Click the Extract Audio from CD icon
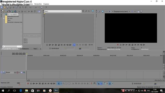The image size is (165, 93). [x=10, y=11]
